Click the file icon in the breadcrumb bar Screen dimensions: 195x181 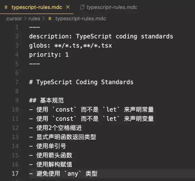50,19
